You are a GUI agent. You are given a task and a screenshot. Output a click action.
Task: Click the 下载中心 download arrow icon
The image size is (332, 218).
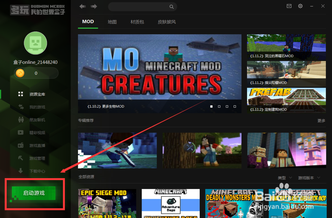click(21, 171)
